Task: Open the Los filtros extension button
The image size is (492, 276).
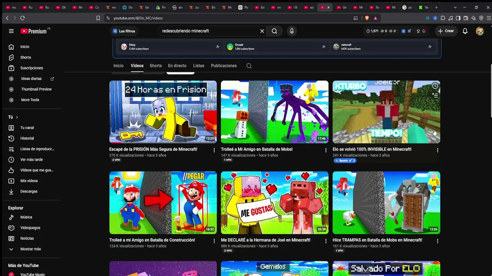Action: pos(124,31)
